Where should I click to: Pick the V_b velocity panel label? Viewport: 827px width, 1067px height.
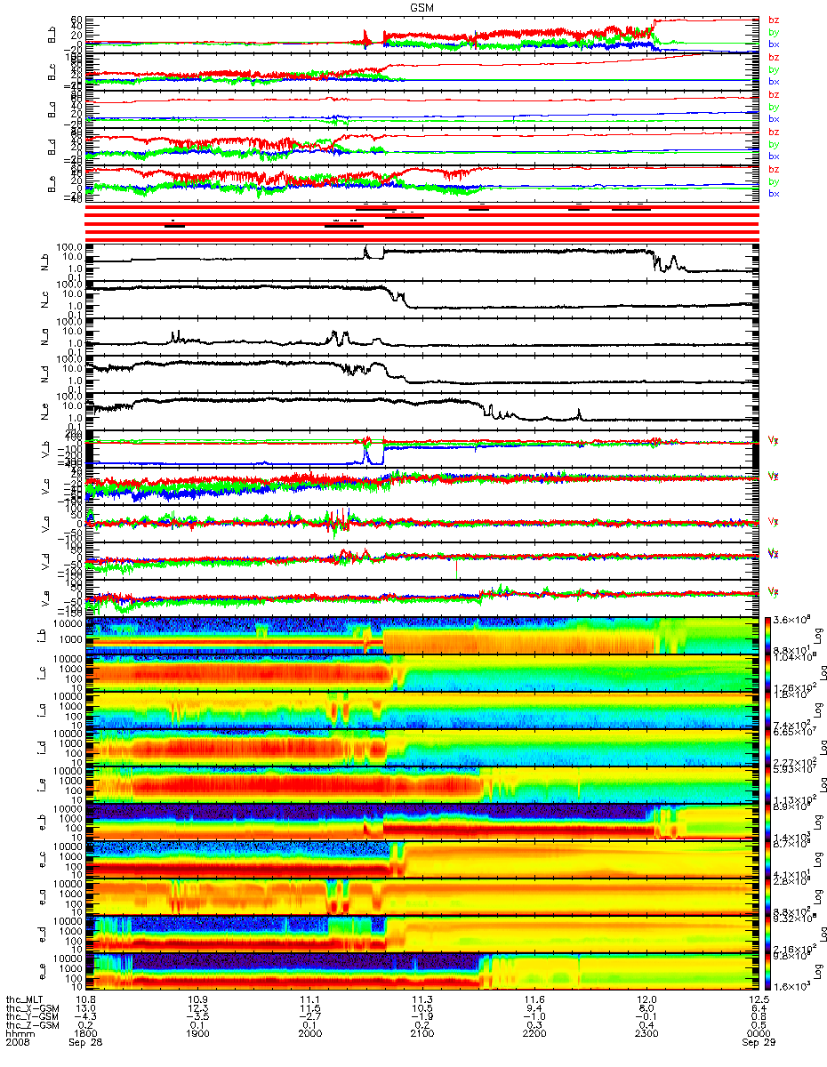pos(44,449)
